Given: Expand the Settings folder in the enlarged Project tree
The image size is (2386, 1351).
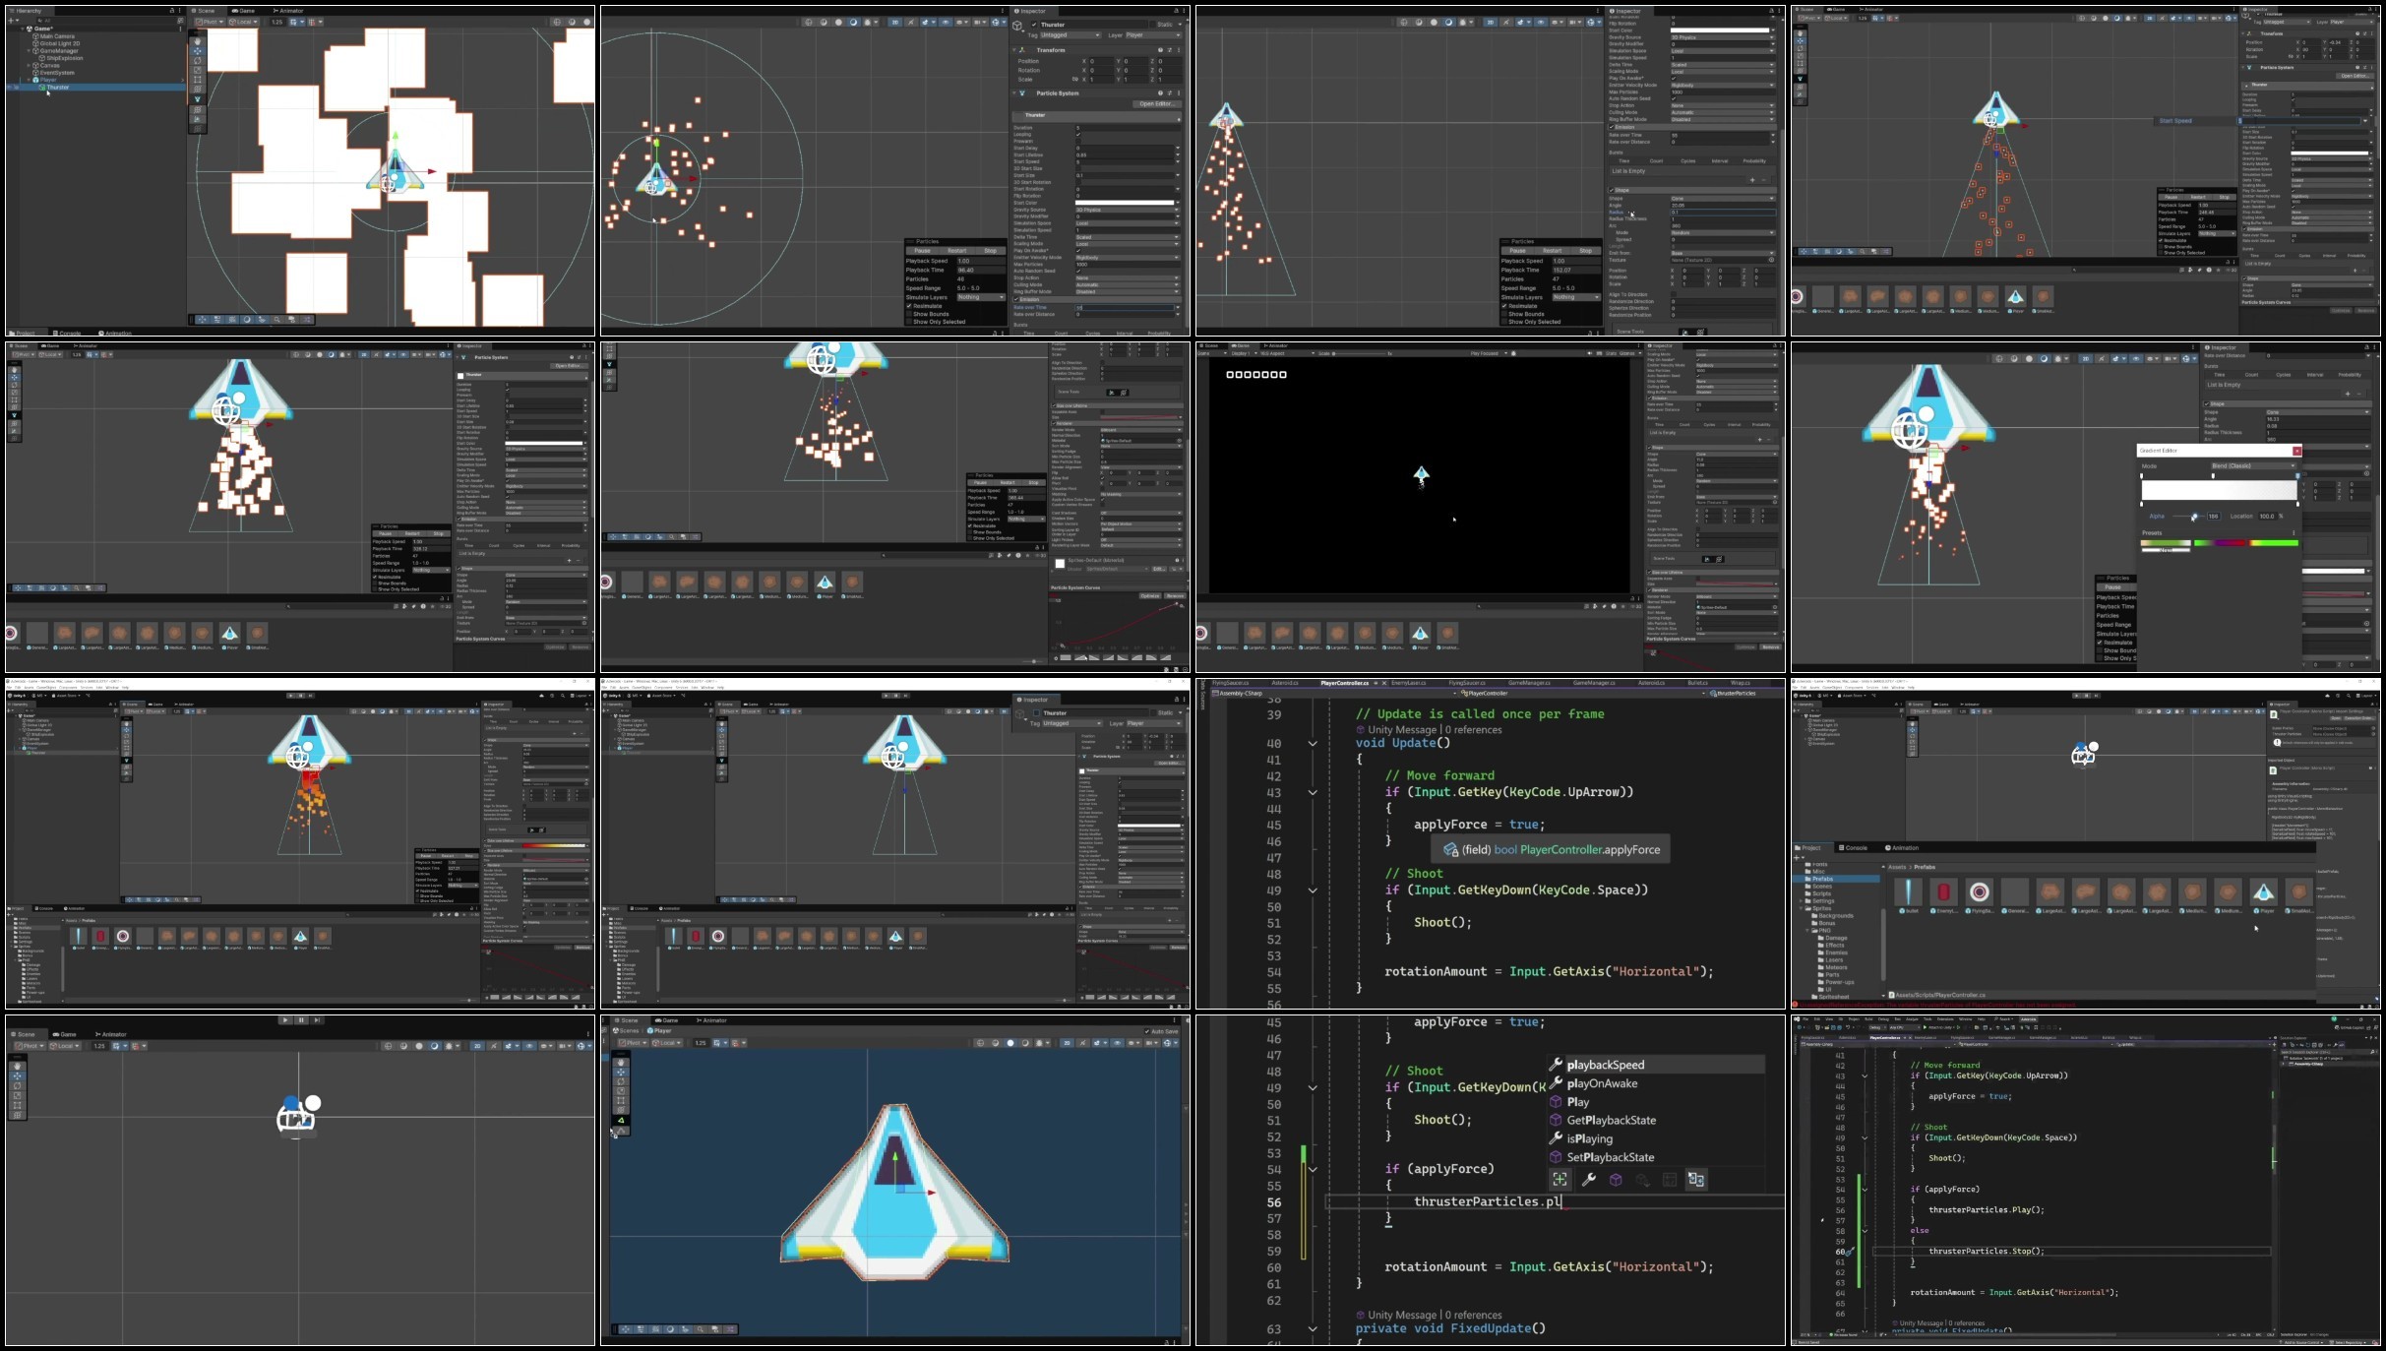Looking at the screenshot, I should [1803, 901].
